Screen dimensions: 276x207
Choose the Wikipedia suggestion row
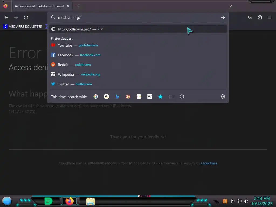tap(138, 74)
